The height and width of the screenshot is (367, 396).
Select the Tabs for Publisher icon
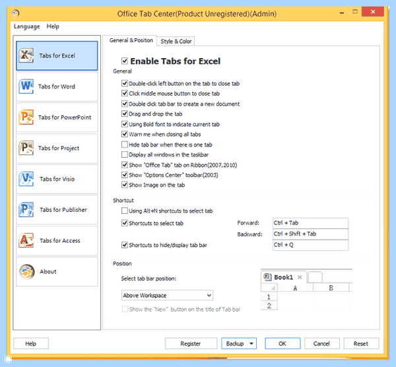[26, 210]
